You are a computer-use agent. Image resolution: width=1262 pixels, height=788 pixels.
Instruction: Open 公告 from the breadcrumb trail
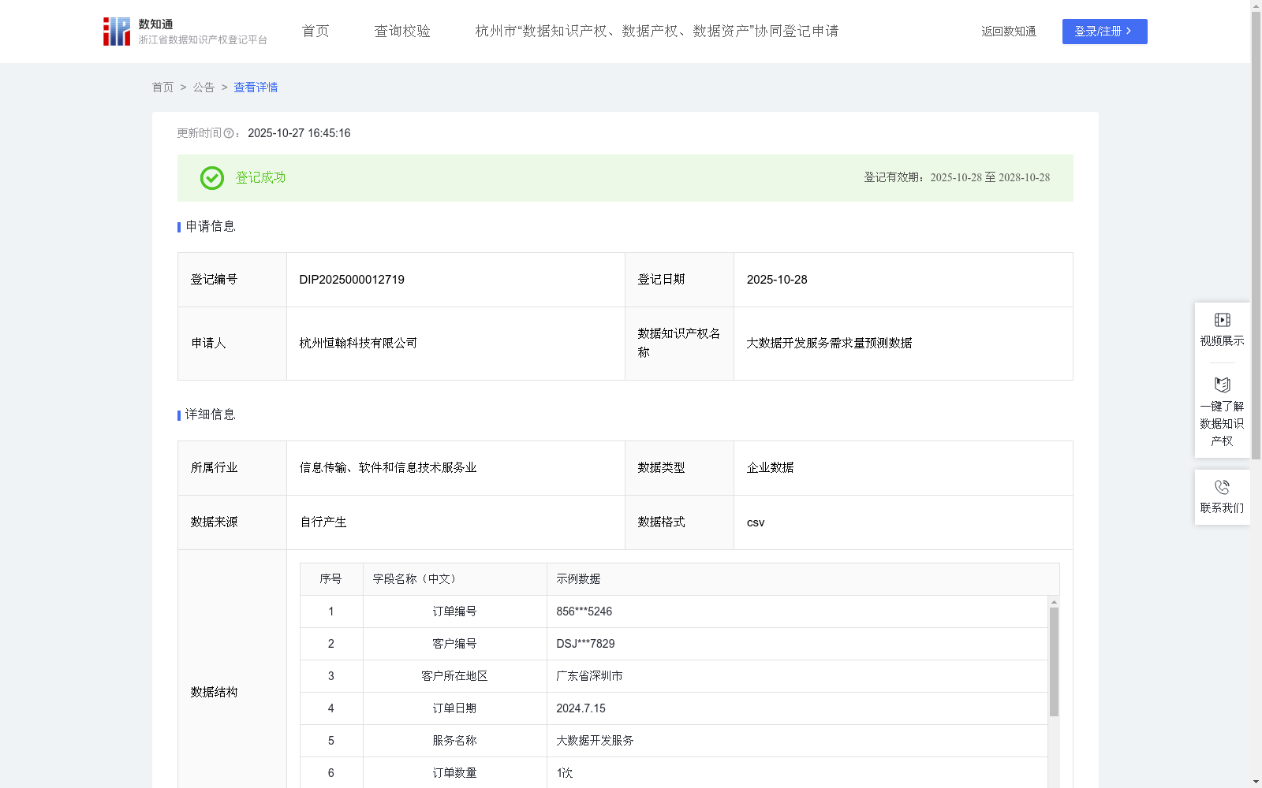203,87
